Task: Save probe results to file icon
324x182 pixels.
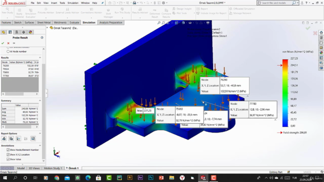Action: pyautogui.click(x=11, y=139)
